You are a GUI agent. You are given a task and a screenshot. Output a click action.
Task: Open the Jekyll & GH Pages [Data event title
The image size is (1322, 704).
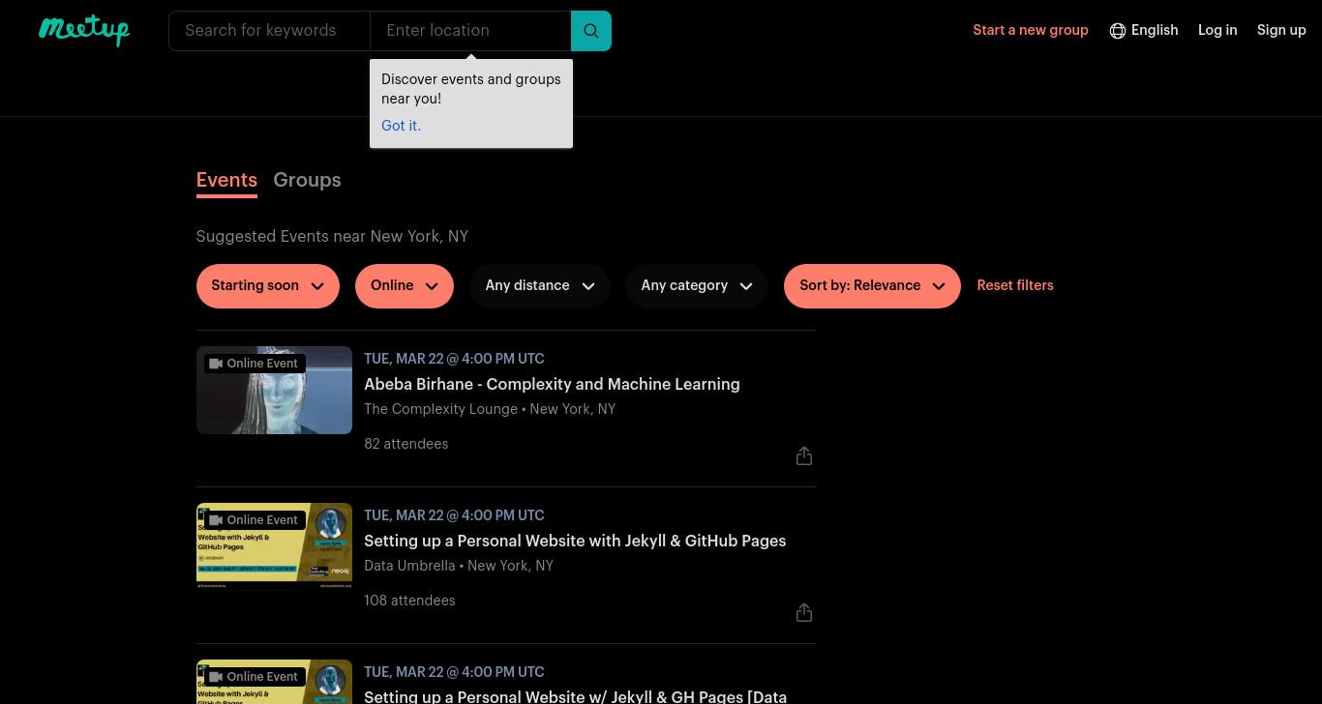point(575,696)
